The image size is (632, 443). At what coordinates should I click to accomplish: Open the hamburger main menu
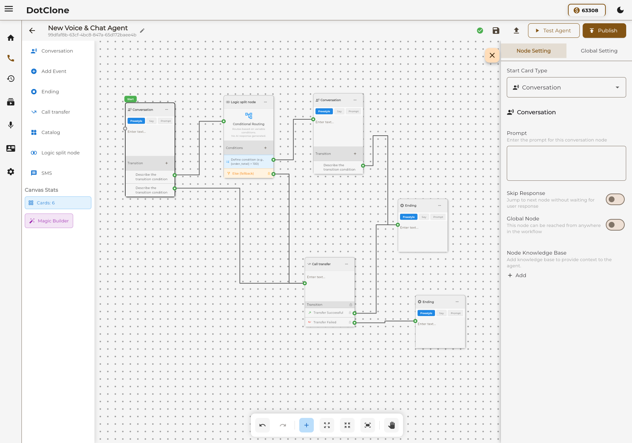click(9, 9)
